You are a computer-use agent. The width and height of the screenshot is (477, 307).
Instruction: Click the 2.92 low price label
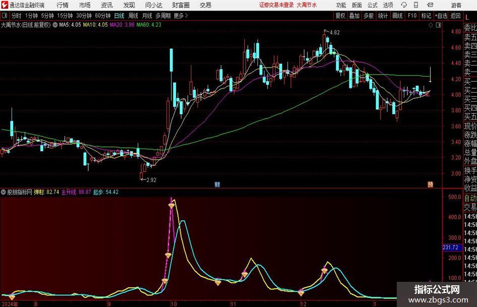pyautogui.click(x=151, y=180)
